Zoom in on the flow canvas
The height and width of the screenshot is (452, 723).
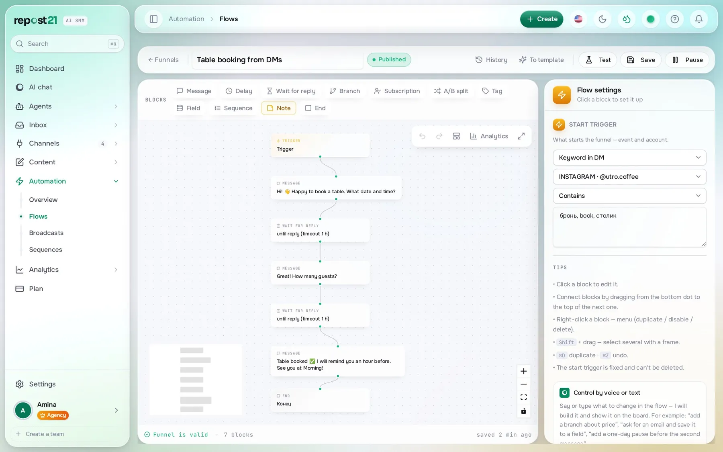(x=523, y=371)
